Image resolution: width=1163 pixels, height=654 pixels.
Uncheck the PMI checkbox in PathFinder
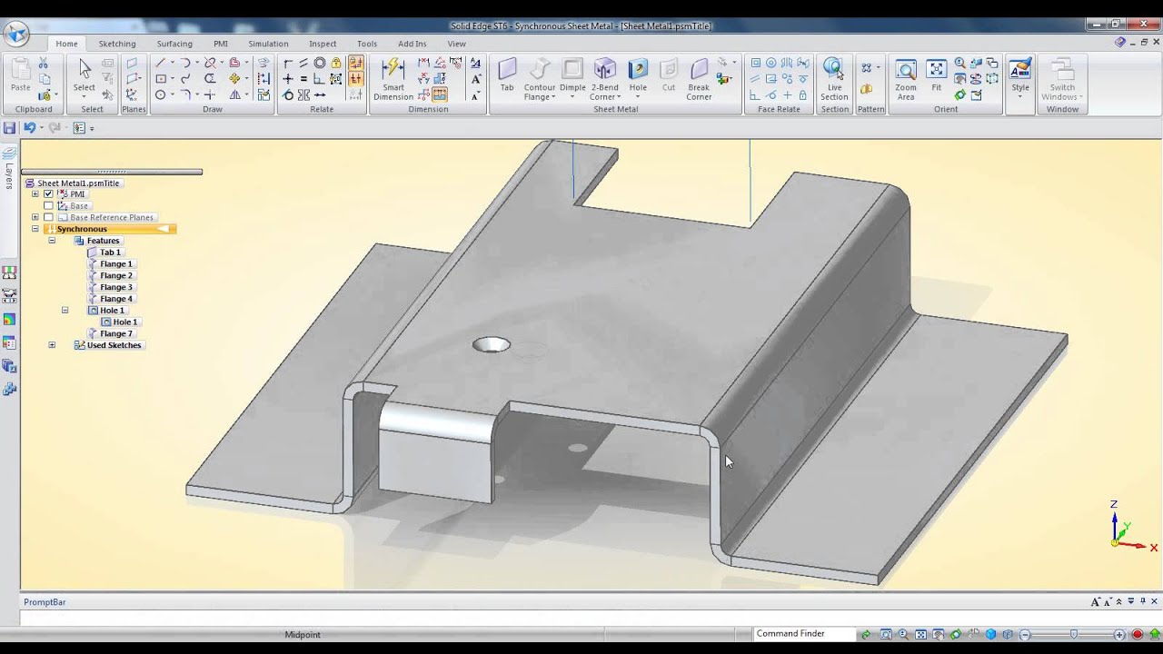[49, 194]
